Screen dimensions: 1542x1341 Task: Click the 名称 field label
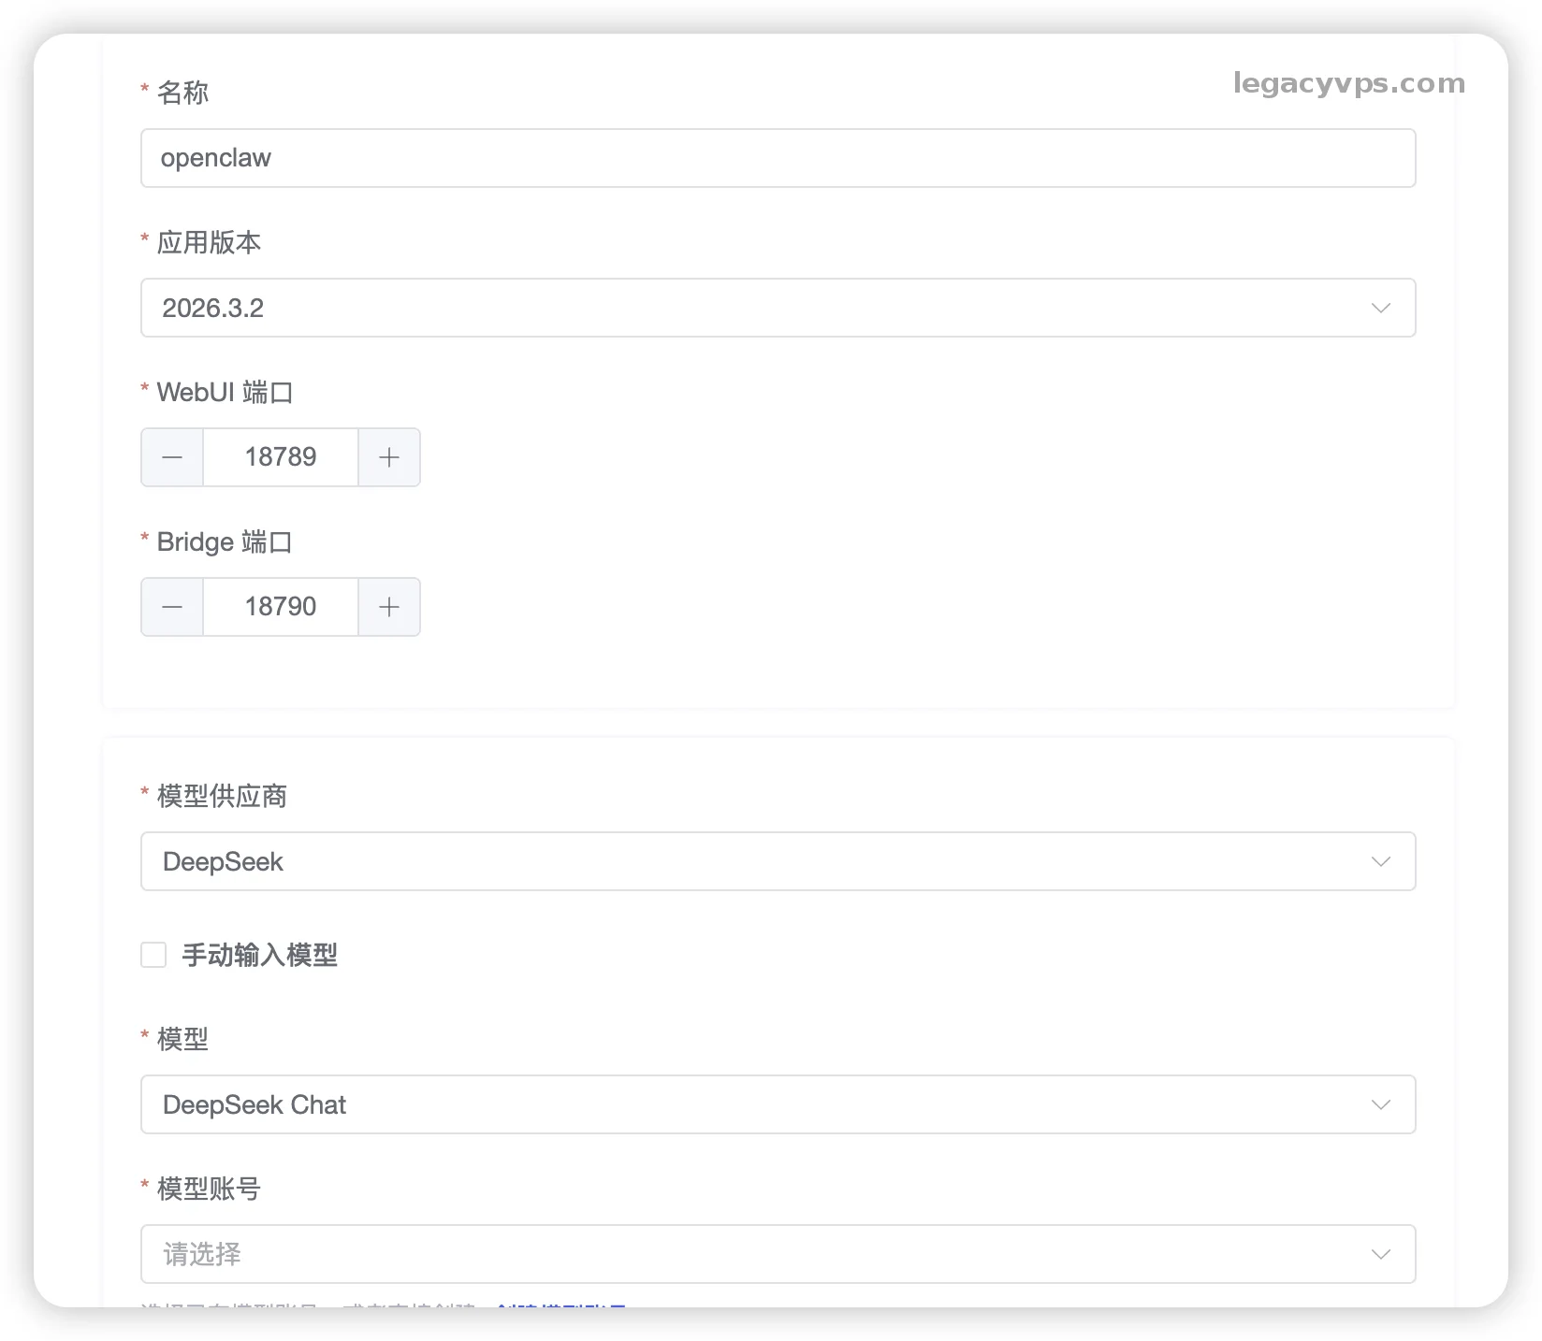182,93
